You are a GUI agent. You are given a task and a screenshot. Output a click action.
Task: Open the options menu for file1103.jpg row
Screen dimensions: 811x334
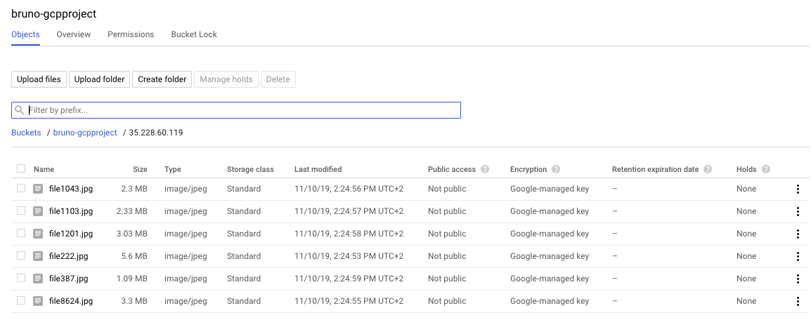798,211
